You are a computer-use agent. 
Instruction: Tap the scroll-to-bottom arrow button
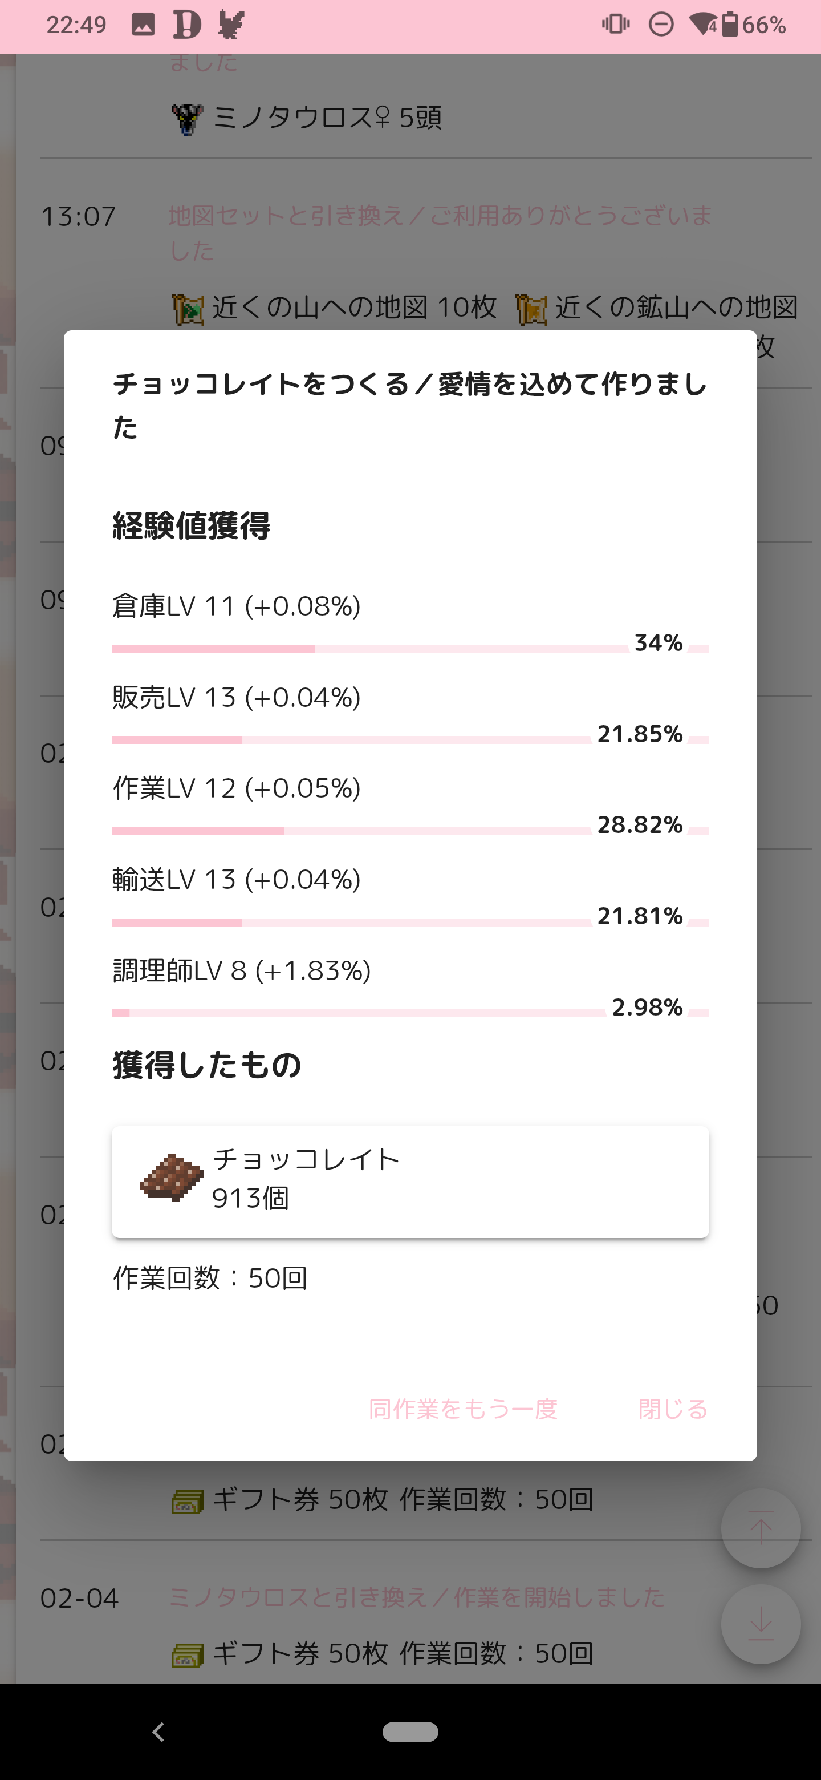pyautogui.click(x=760, y=1623)
